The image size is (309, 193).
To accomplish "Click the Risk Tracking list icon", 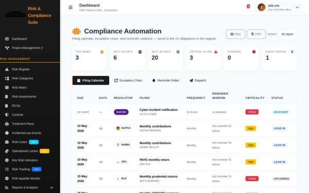I will tap(7, 169).
